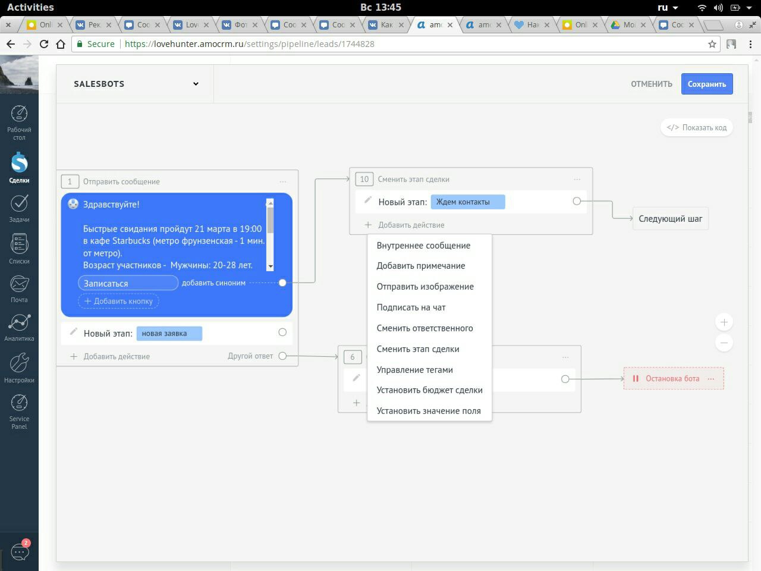Click the новая заявка output connector
This screenshot has height=571, width=761.
(x=282, y=332)
